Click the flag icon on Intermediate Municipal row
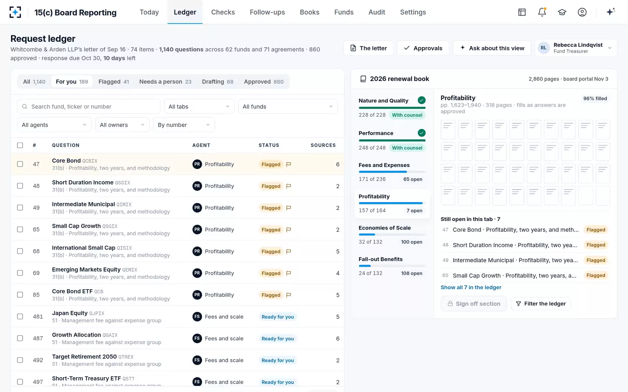This screenshot has height=392, width=628. pos(289,208)
